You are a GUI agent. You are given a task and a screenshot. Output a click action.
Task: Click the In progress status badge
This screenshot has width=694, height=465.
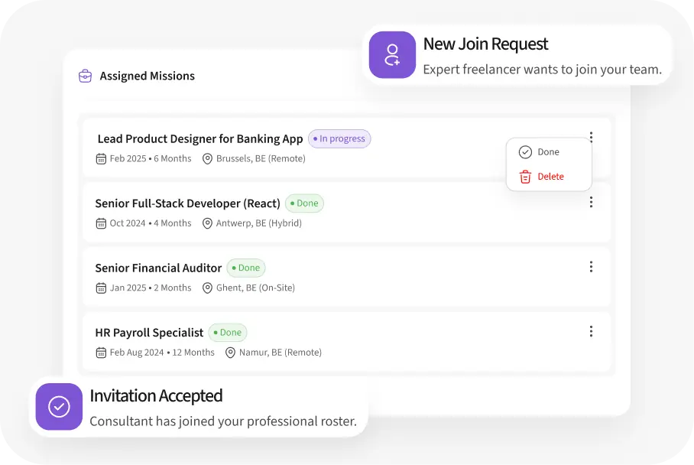[339, 138]
